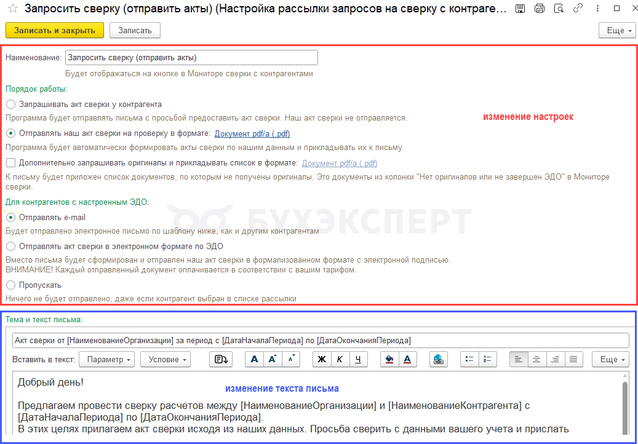Select 'Отправлять наш акт сверки на проверку' option

(10, 133)
